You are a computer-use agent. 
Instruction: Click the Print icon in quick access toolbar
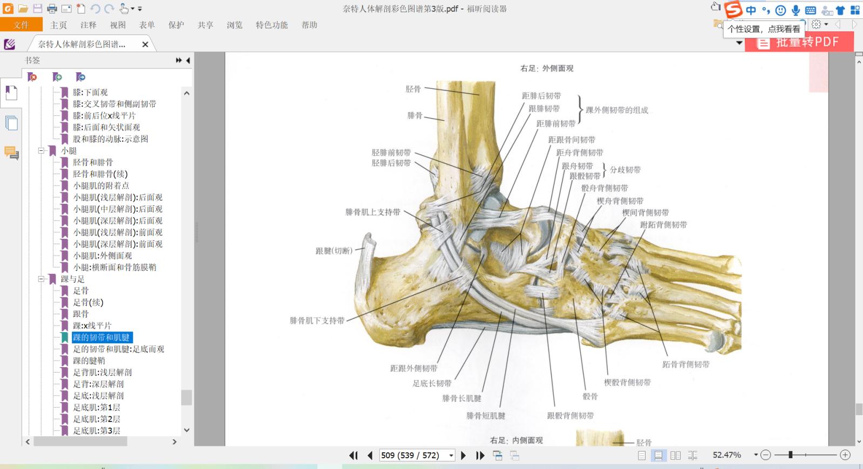click(x=52, y=9)
